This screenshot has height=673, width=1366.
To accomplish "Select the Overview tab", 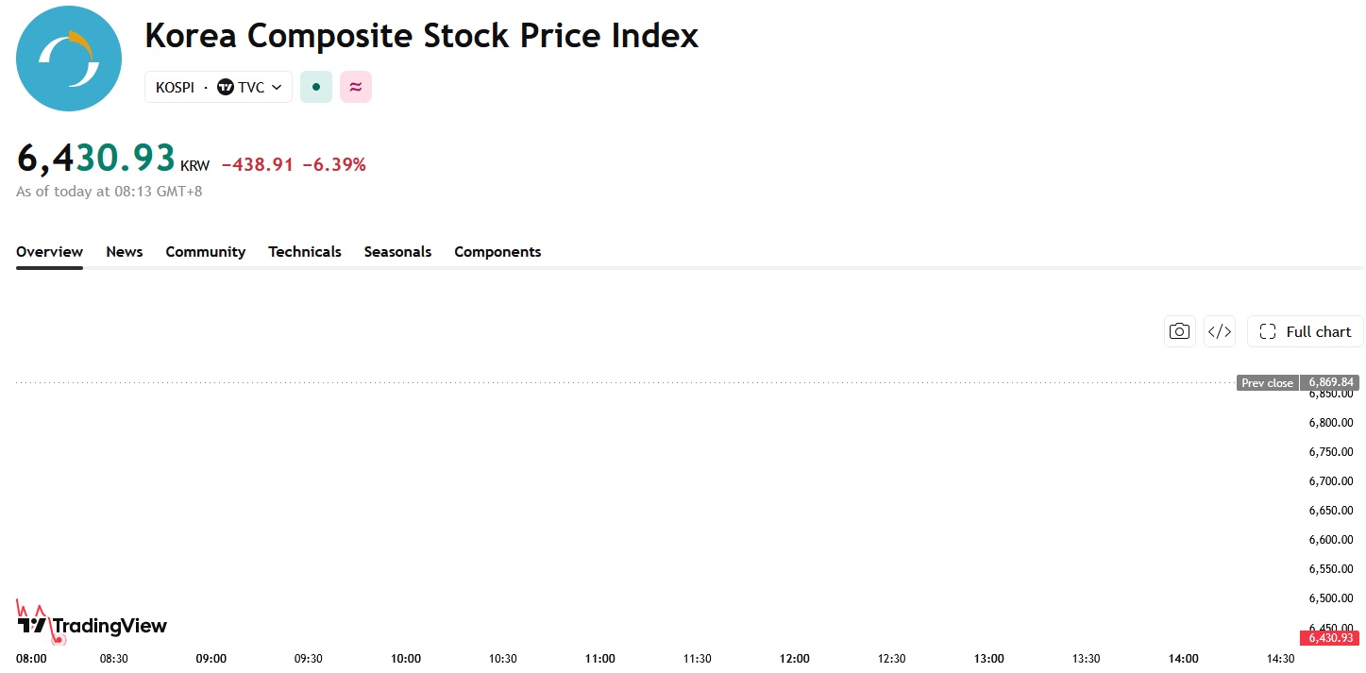I will point(49,252).
